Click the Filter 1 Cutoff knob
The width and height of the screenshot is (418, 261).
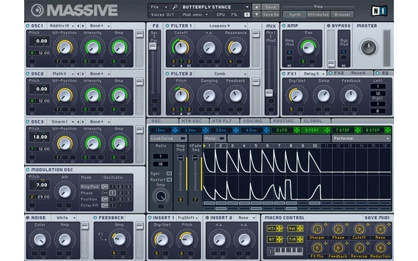181,48
